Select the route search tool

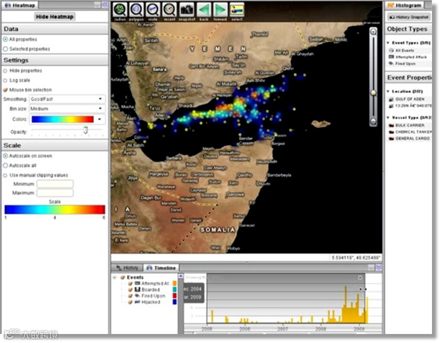click(153, 9)
